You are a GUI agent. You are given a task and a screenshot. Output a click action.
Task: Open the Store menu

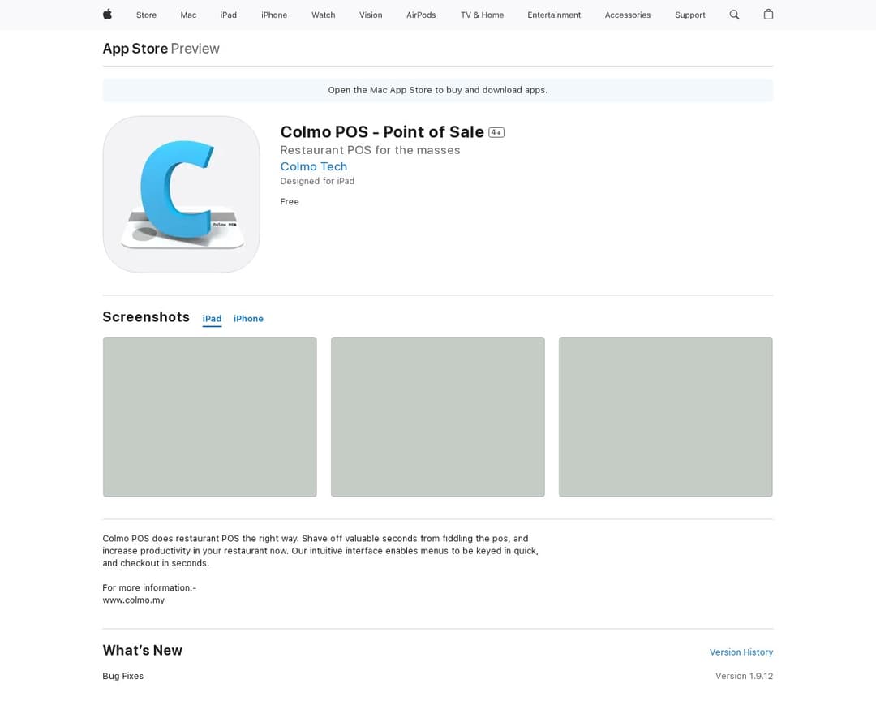click(x=146, y=15)
